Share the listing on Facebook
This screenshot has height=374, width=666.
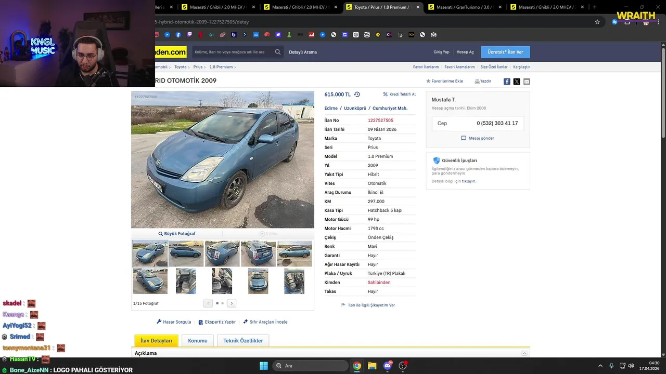[x=507, y=82]
